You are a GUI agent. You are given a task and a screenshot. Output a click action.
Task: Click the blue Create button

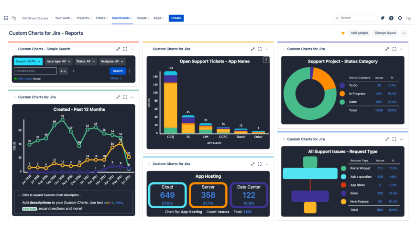click(x=176, y=18)
